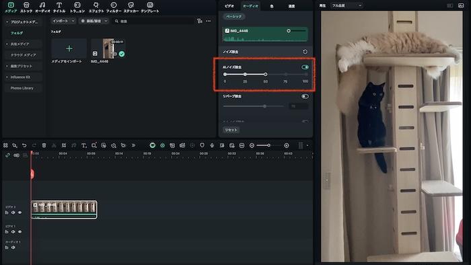Click the shield marker icon in timeline toolbar
The width and height of the screenshot is (471, 265).
point(202,145)
